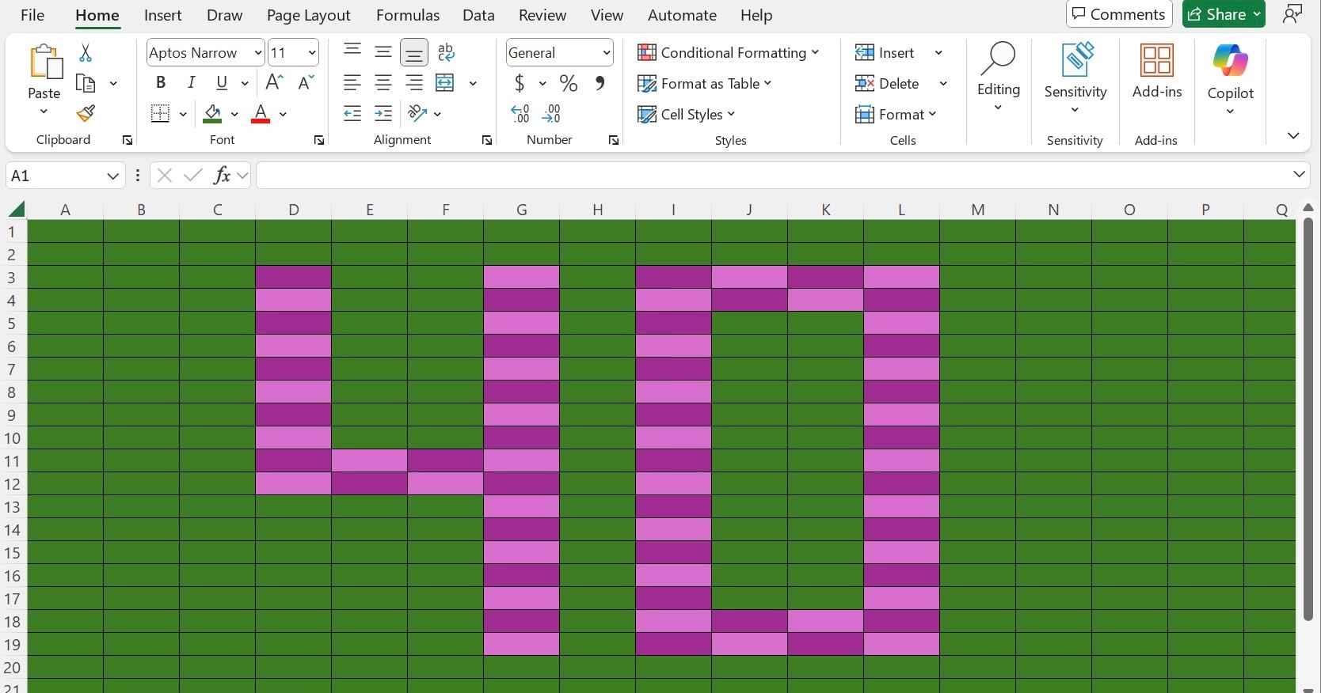Switch to Page Layout tab
Screen dimensions: 1321x693
309,15
